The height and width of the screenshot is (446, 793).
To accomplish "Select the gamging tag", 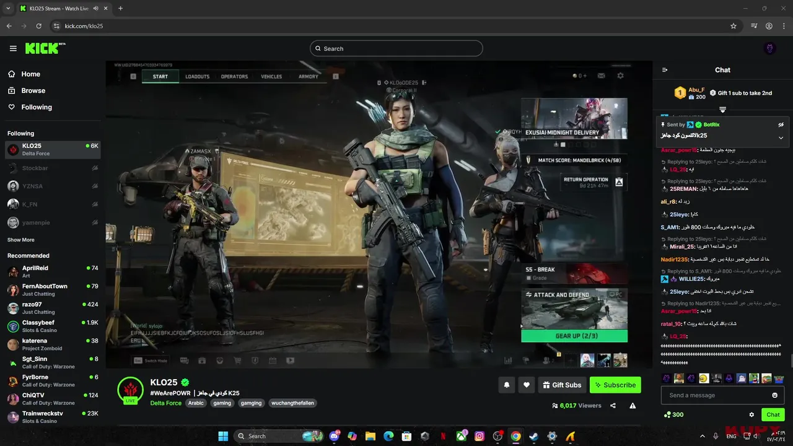I will pos(251,403).
